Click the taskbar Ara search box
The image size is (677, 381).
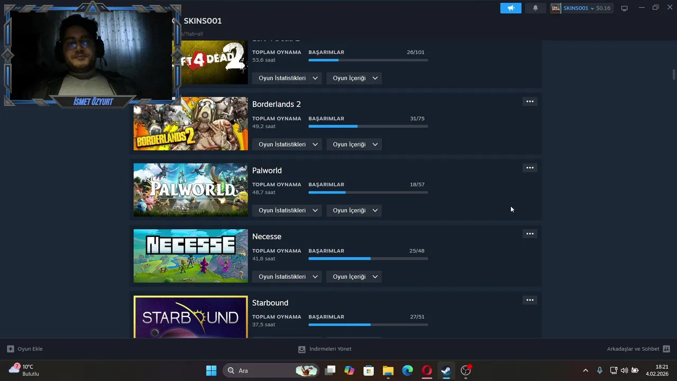pos(271,370)
